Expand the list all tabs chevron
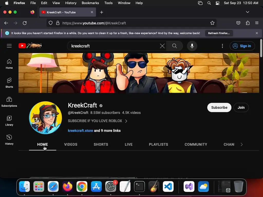Viewport: 263px width, 197px height. click(248, 12)
